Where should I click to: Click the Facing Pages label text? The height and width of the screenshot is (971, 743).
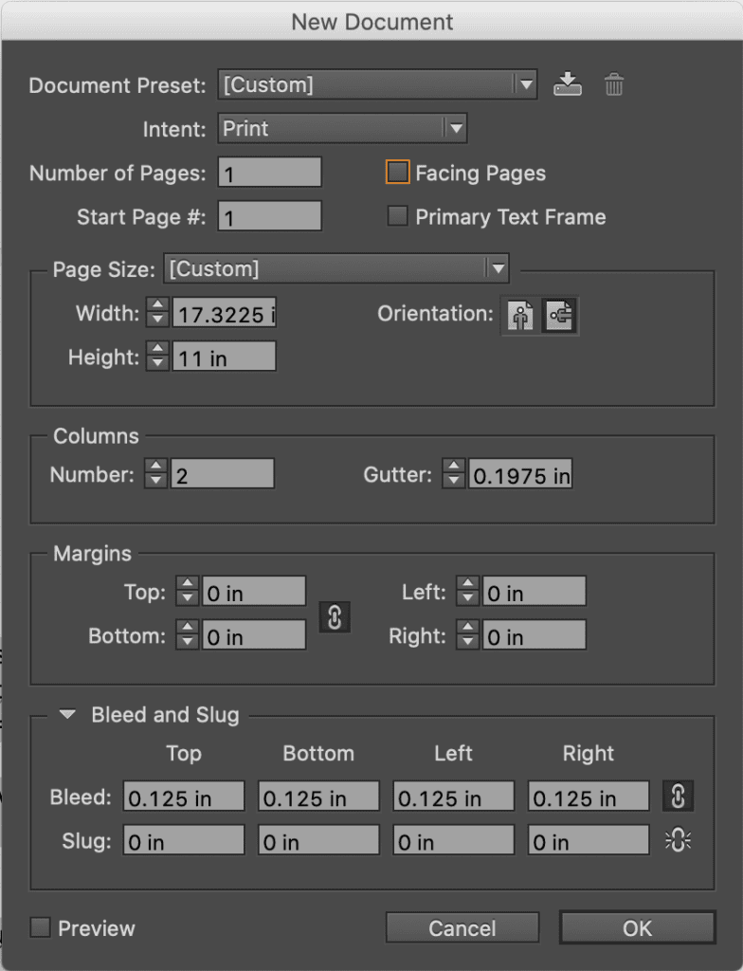click(x=480, y=174)
